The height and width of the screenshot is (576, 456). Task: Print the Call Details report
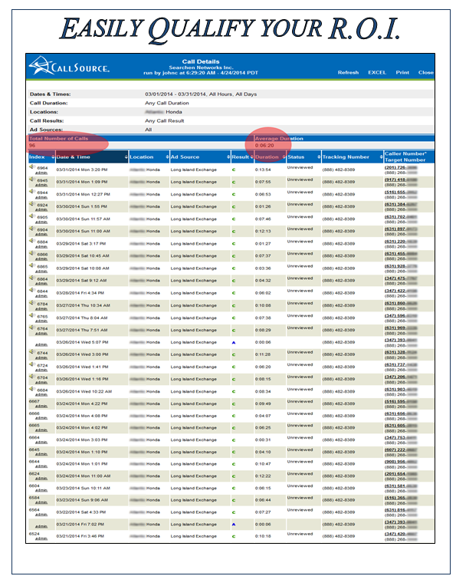[x=402, y=72]
